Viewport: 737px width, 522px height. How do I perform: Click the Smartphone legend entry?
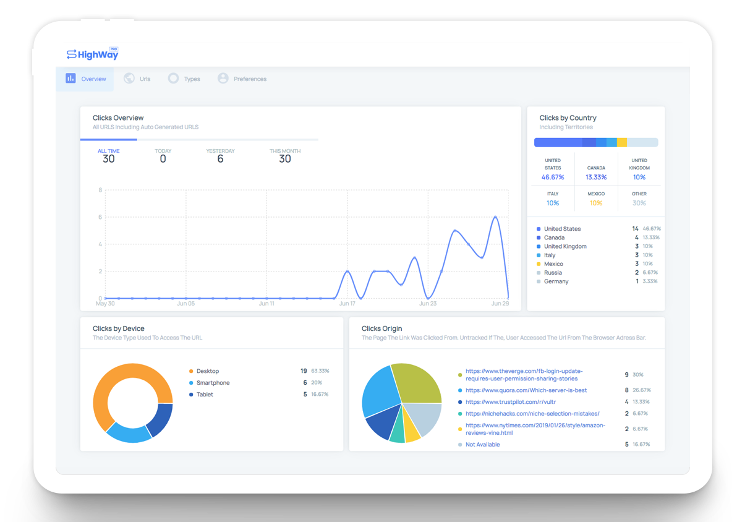pyautogui.click(x=213, y=383)
